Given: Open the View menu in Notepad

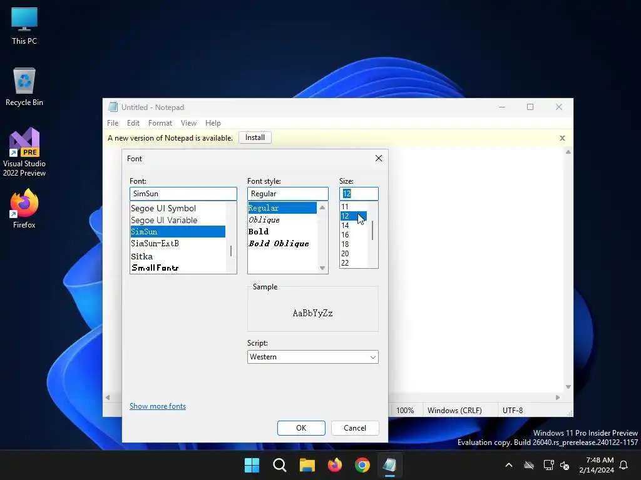Looking at the screenshot, I should [x=188, y=123].
